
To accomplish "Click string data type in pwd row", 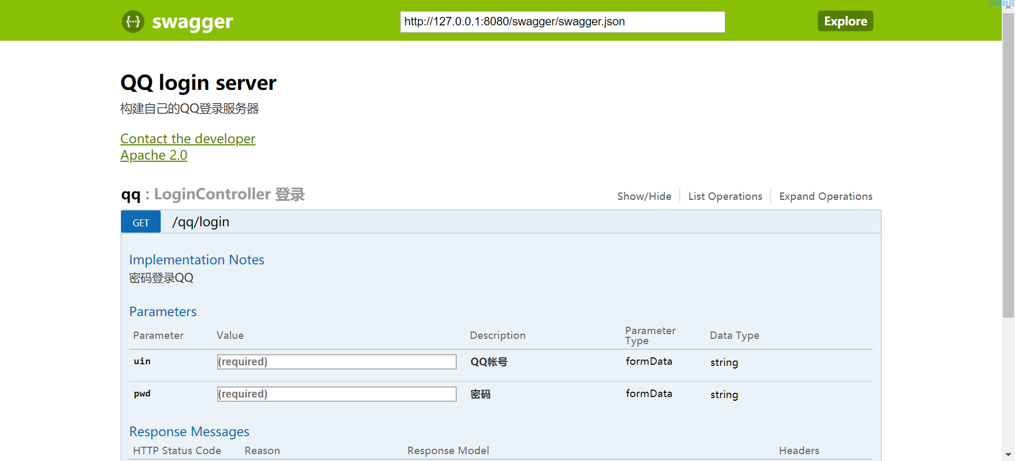I will 724,394.
